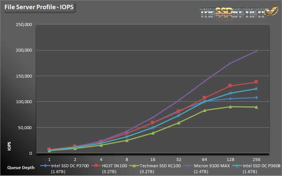Click the Micron 9100 MAX legend entry
Viewport: 282px width, 176px height.
(206, 169)
